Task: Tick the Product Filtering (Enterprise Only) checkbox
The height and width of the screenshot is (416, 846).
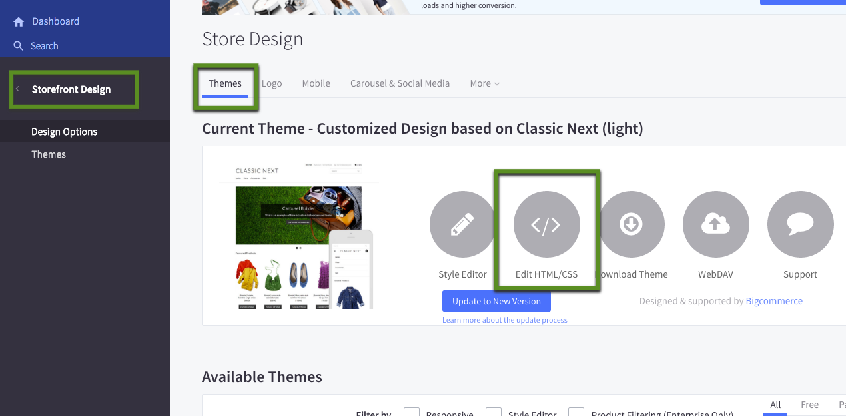Action: click(x=576, y=413)
